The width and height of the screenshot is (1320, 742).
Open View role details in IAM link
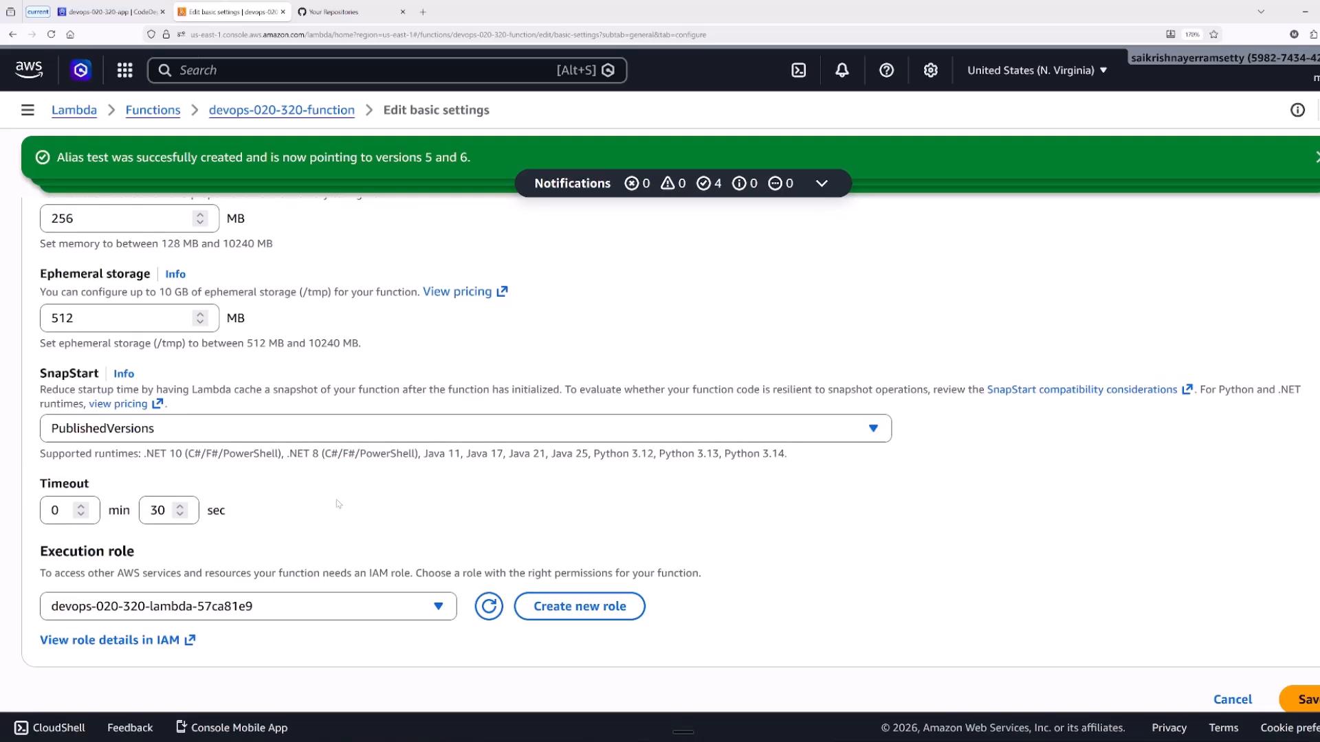click(x=118, y=640)
